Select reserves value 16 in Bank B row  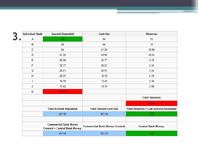click(152, 44)
